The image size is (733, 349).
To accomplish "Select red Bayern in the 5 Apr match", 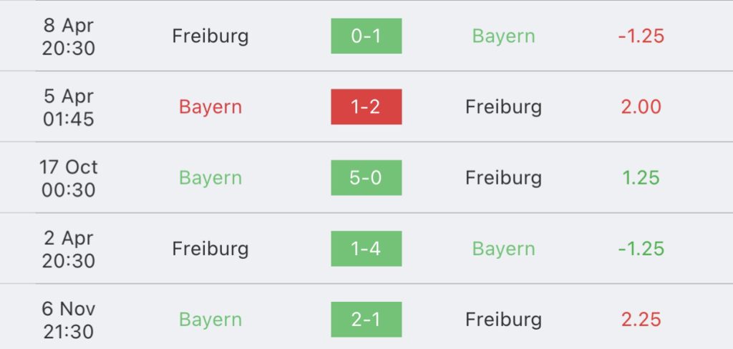I will pos(210,107).
